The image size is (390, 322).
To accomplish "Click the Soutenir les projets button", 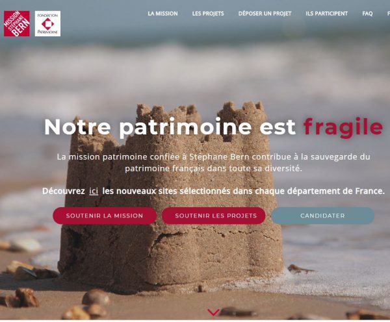I will [x=214, y=216].
